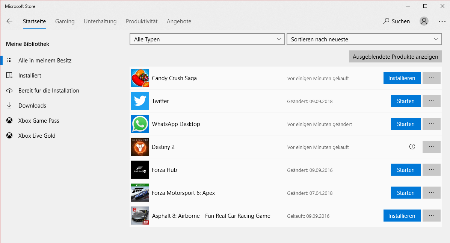Click 'Geändert: 07.04.2018' for Forza Motorsport

(310, 193)
